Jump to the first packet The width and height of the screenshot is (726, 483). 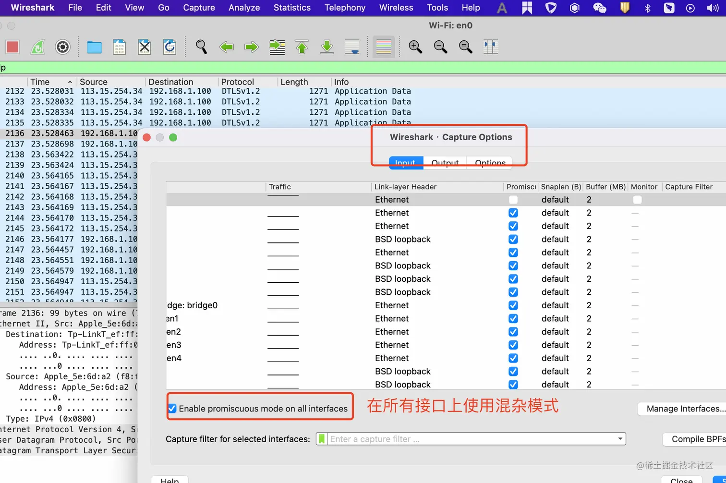[x=302, y=47]
